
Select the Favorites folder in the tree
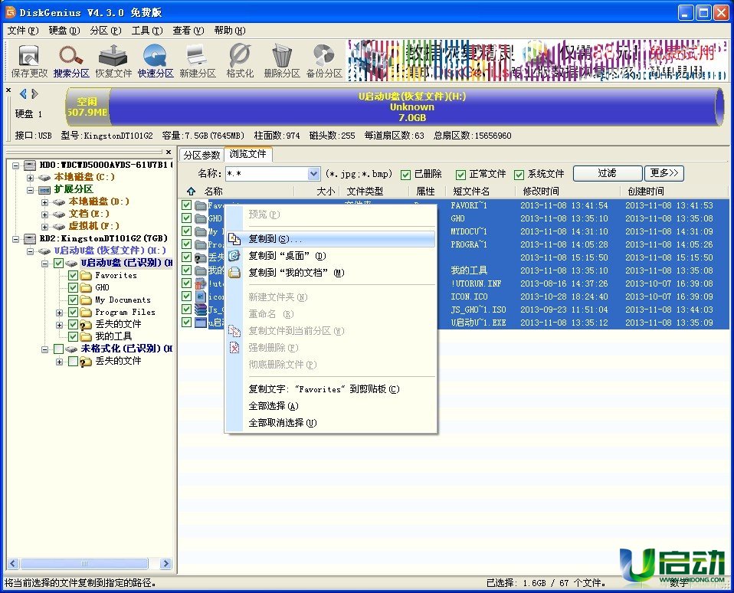coord(116,276)
